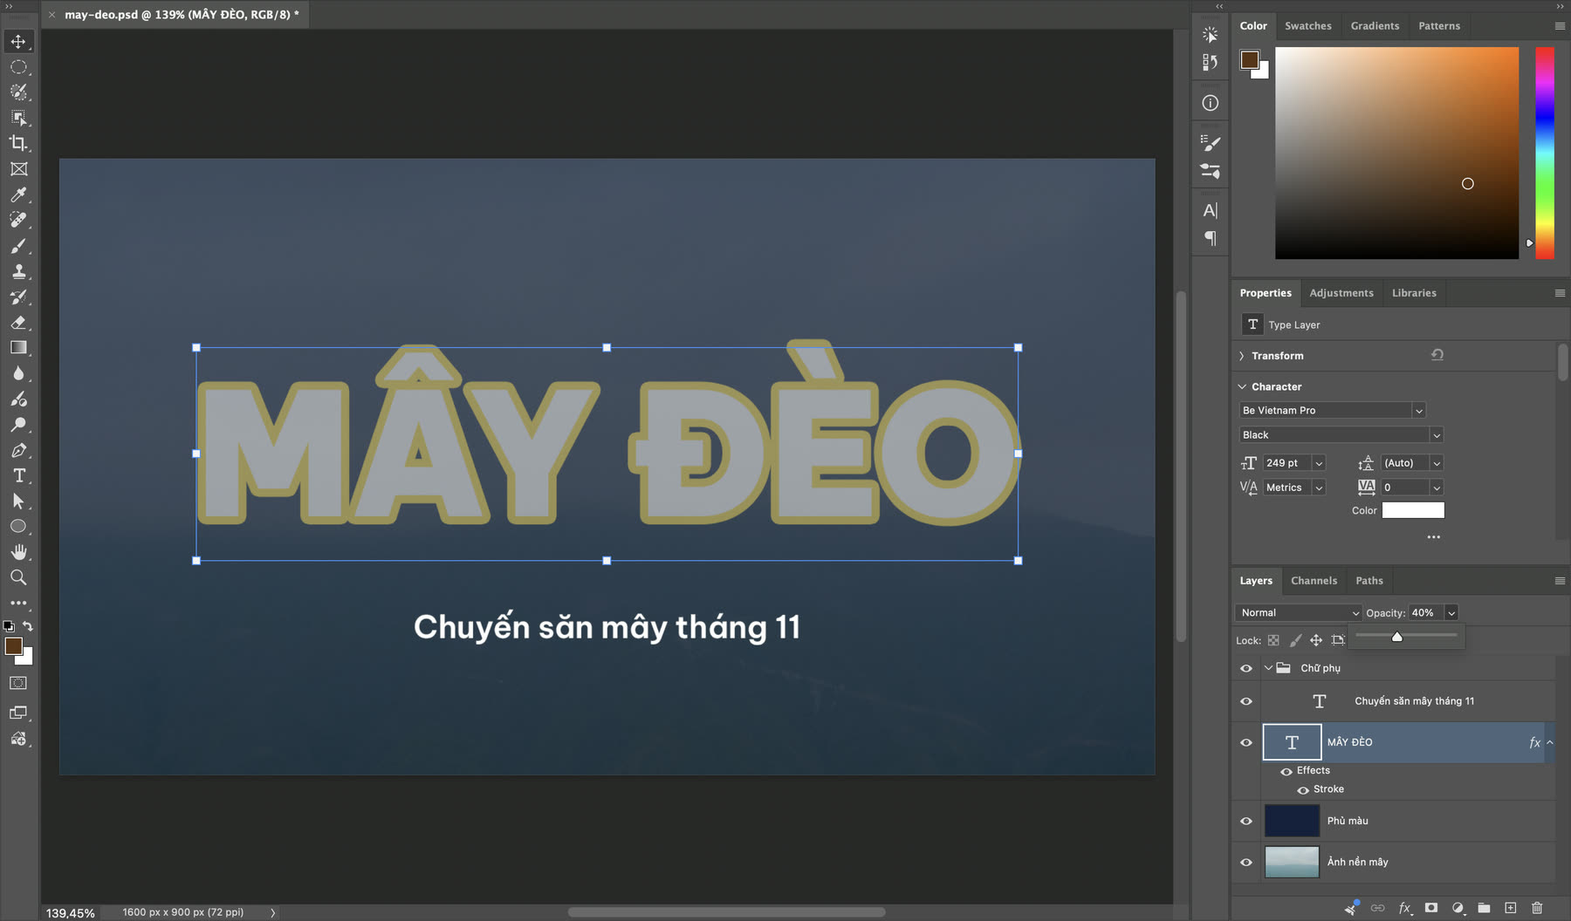
Task: Switch to the Channels tab
Action: (1314, 580)
